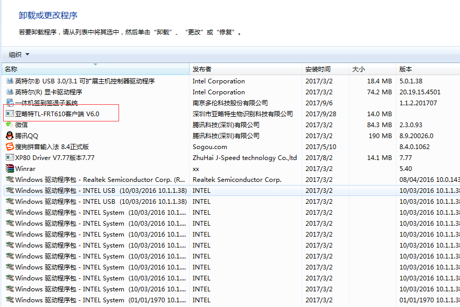Select 英特尔® USB 3.0/3.1 可扩展主机控制器驱动程序 entry

[85, 81]
